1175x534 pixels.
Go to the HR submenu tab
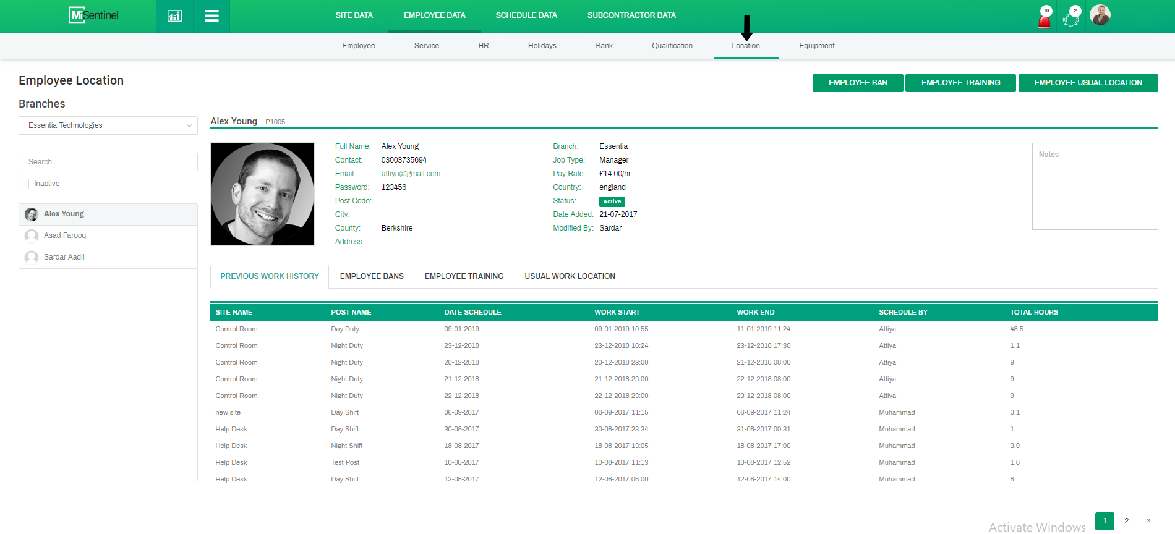484,46
